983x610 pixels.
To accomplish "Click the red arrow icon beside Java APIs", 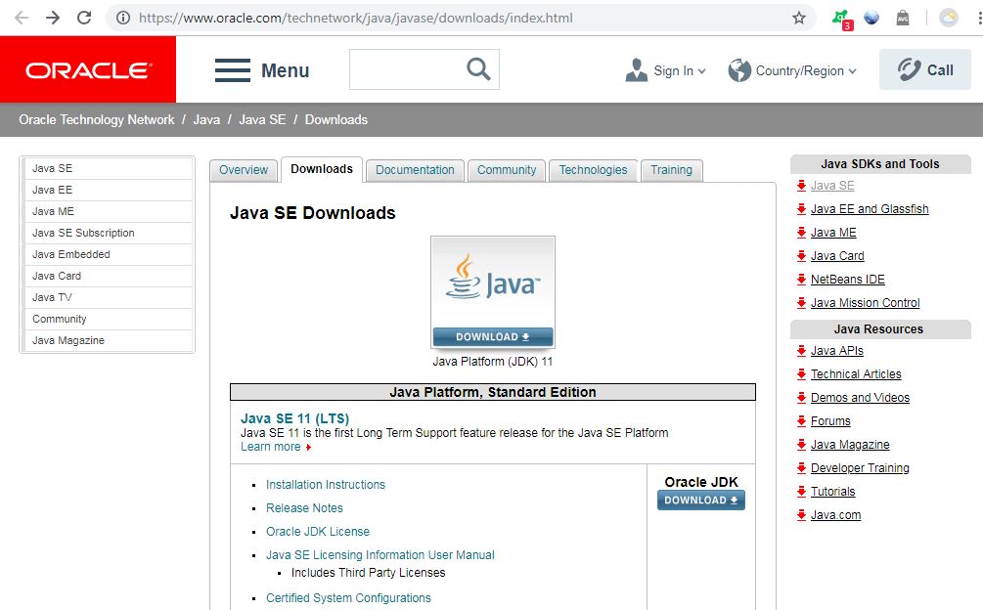I will (801, 351).
